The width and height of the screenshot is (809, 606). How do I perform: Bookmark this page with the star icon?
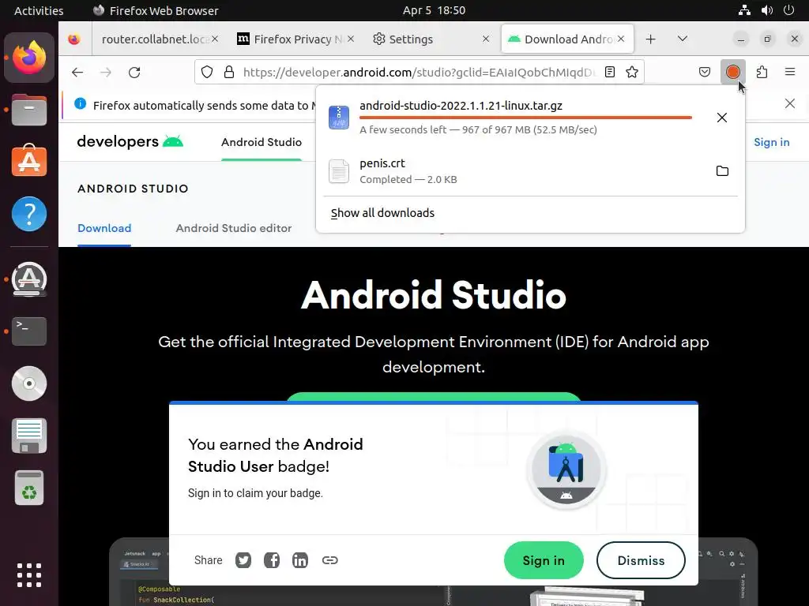click(x=632, y=72)
